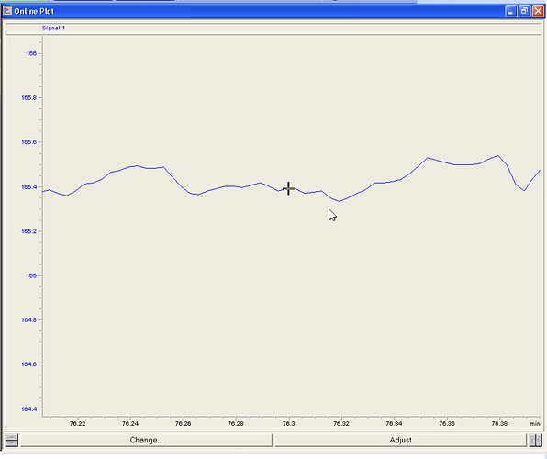The height and width of the screenshot is (459, 547).
Task: Click the 165.4 y-axis label
Action: pyautogui.click(x=29, y=186)
